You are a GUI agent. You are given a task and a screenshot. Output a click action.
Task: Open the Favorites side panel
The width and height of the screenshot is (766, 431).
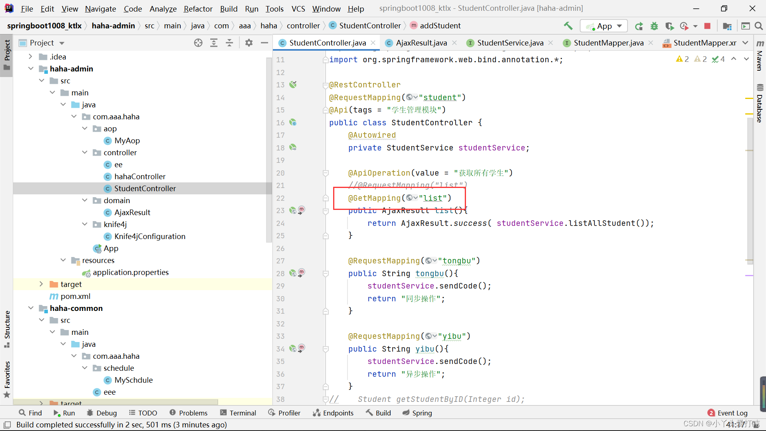(x=7, y=379)
